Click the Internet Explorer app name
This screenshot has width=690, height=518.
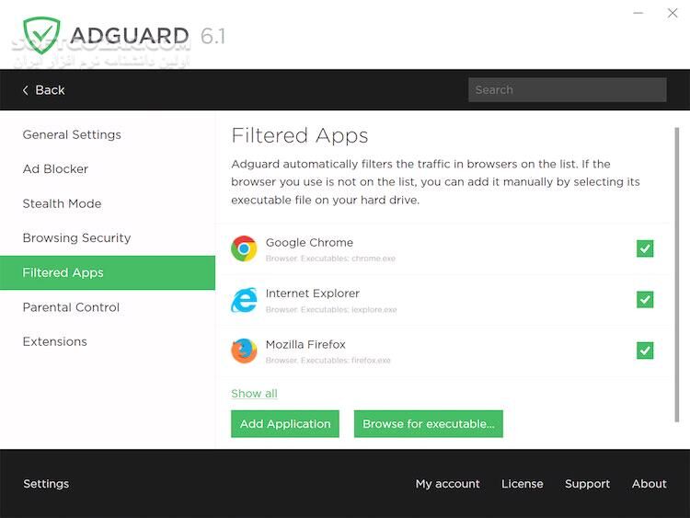click(x=313, y=294)
